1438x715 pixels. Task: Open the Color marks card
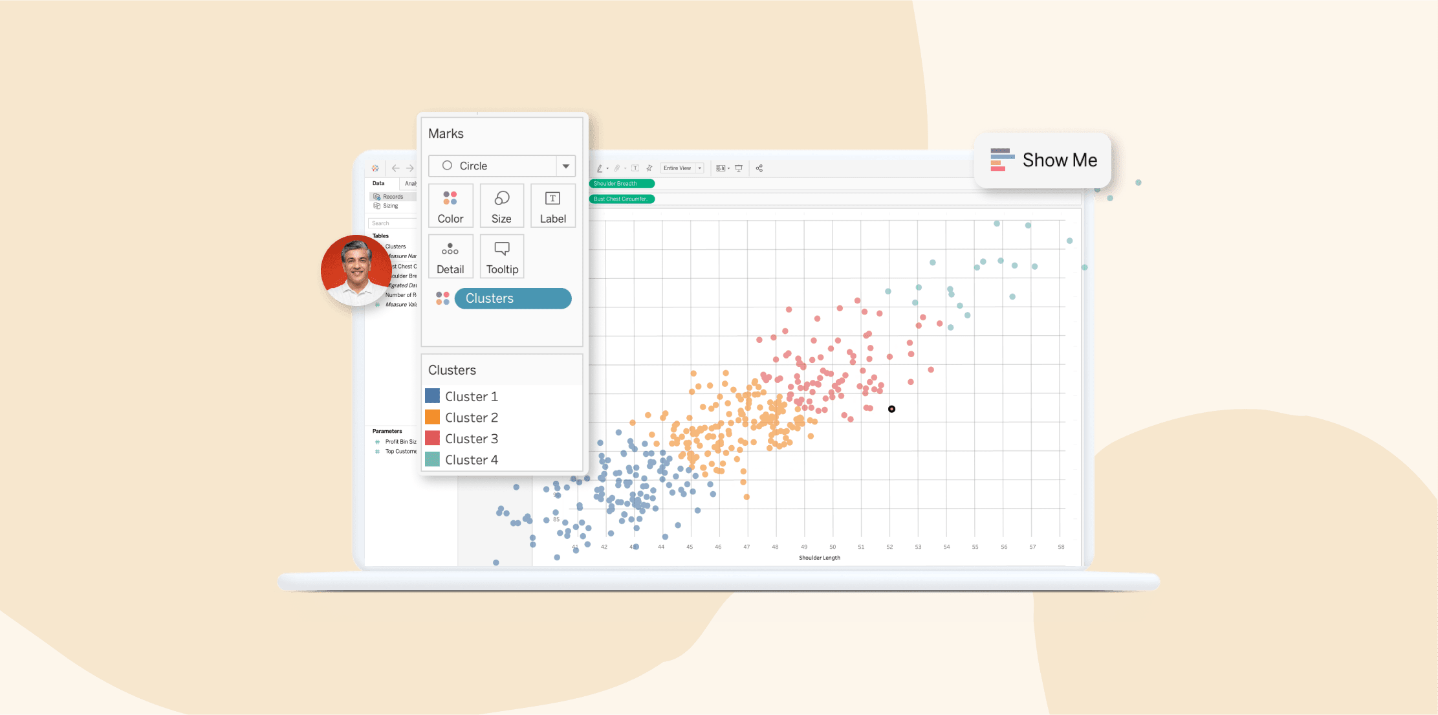pos(450,206)
